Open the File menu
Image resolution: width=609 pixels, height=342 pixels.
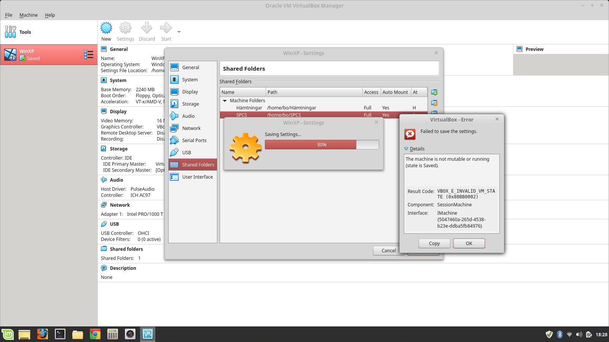tap(9, 15)
